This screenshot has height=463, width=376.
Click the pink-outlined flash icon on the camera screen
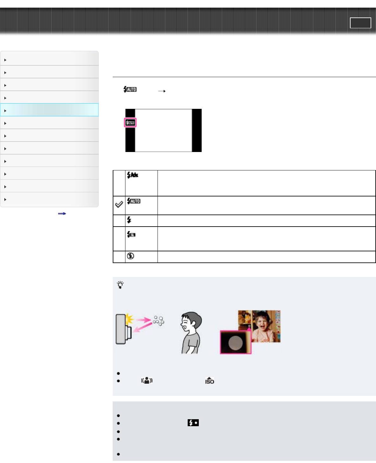click(x=130, y=122)
